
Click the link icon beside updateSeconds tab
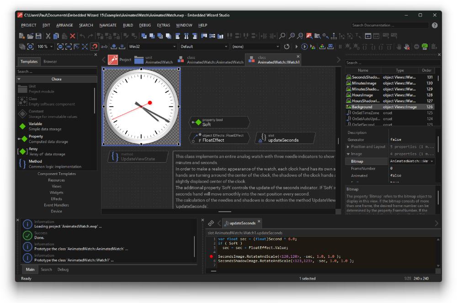[x=211, y=223]
